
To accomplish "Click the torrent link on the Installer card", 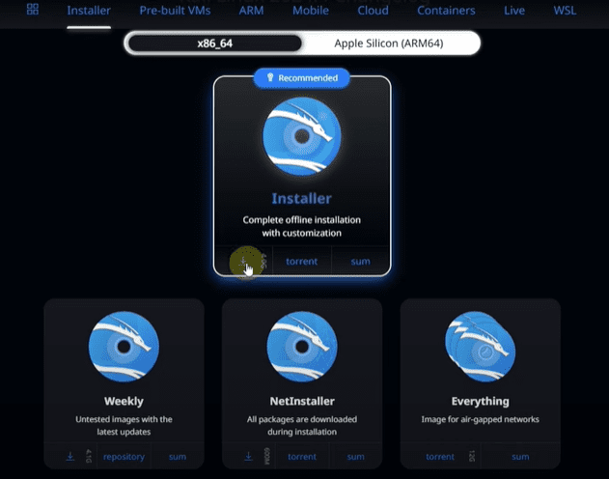I will point(301,262).
